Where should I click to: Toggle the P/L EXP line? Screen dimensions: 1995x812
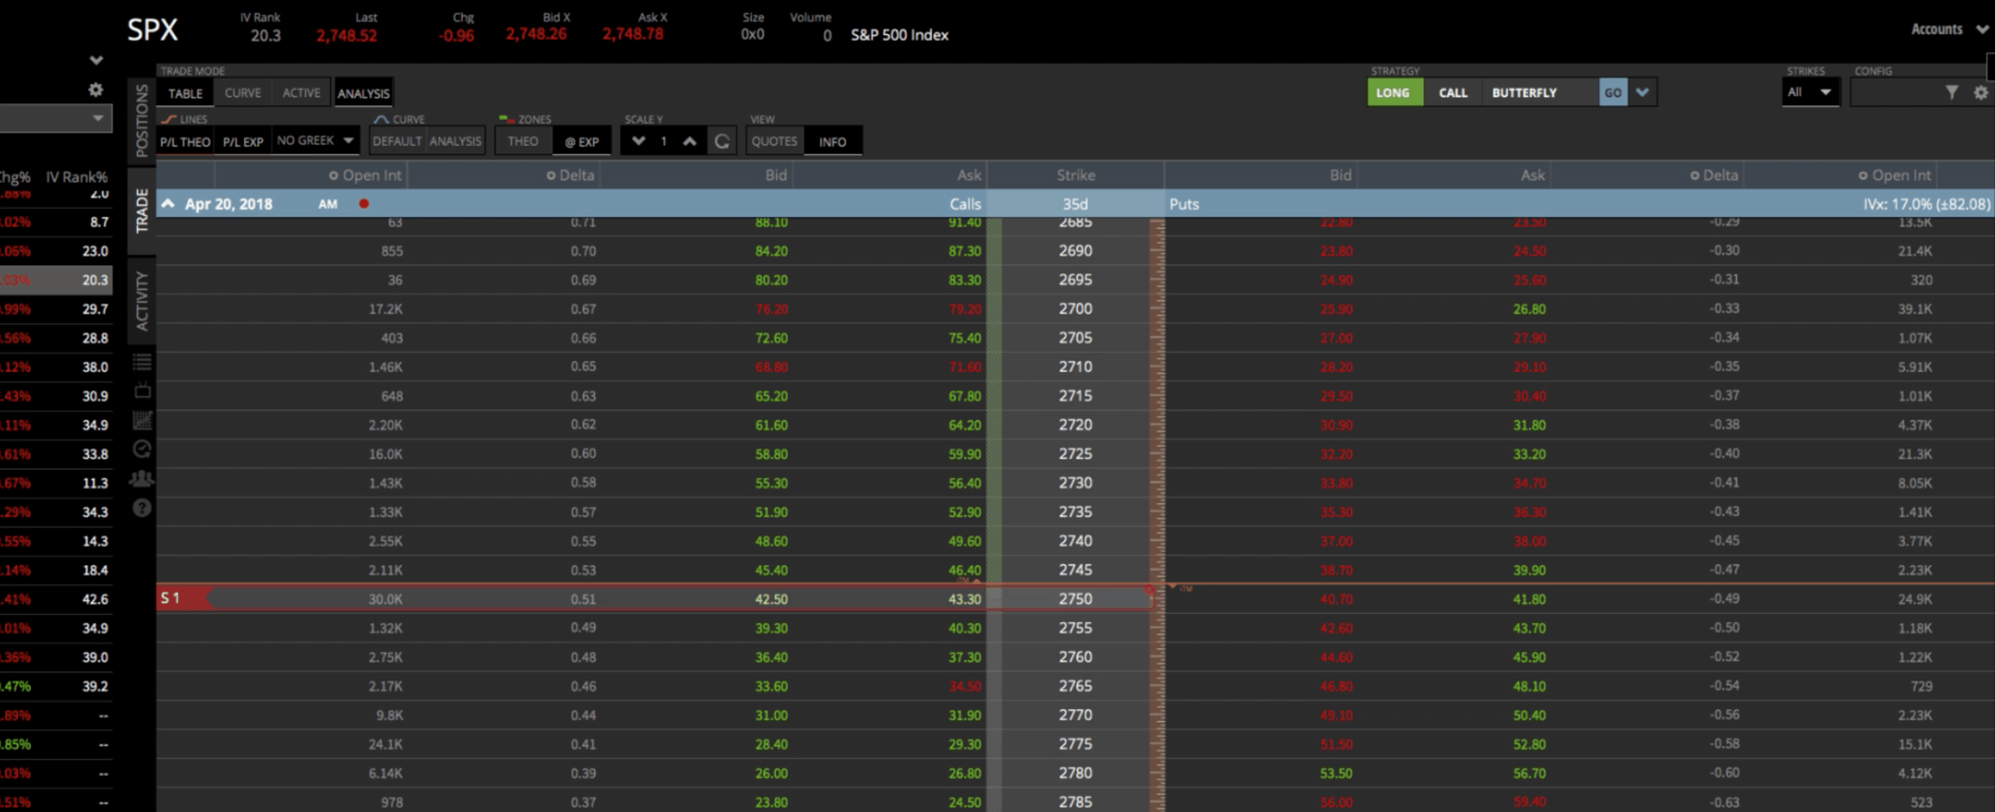(243, 142)
